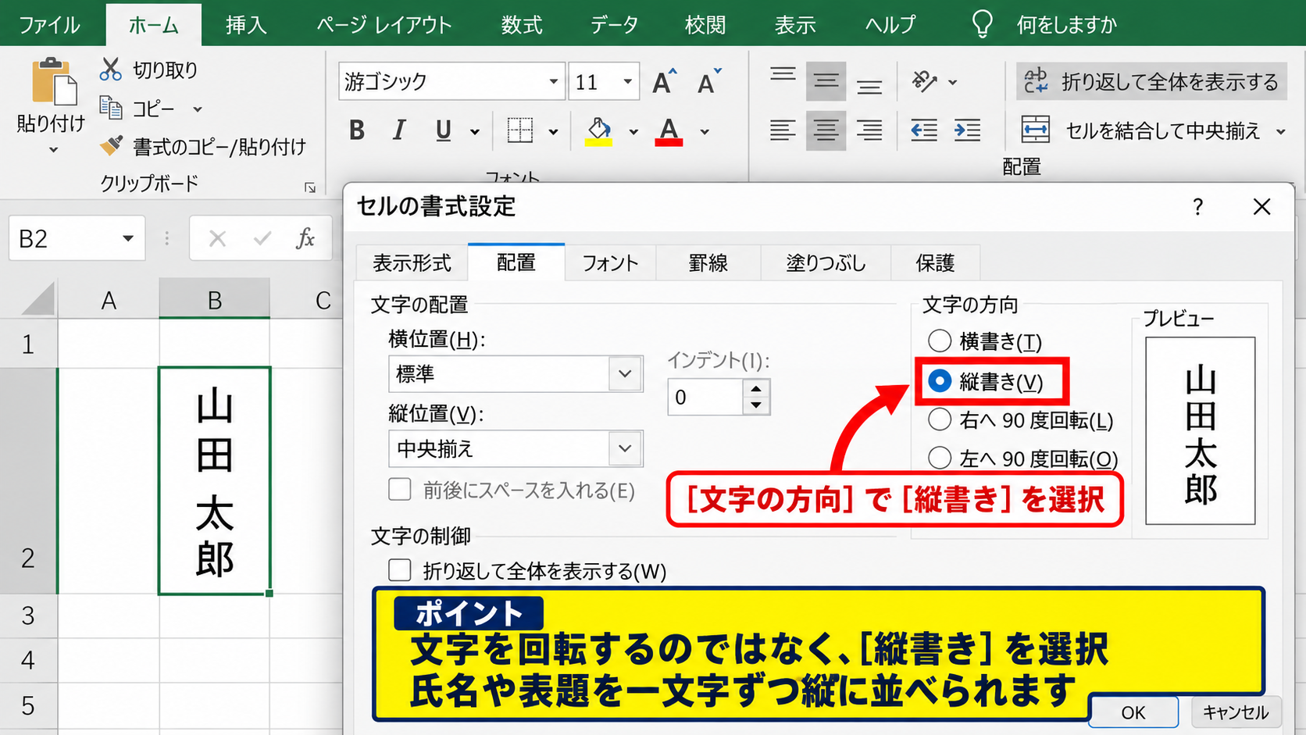
Task: Toggle underline formatting
Action: coord(443,130)
